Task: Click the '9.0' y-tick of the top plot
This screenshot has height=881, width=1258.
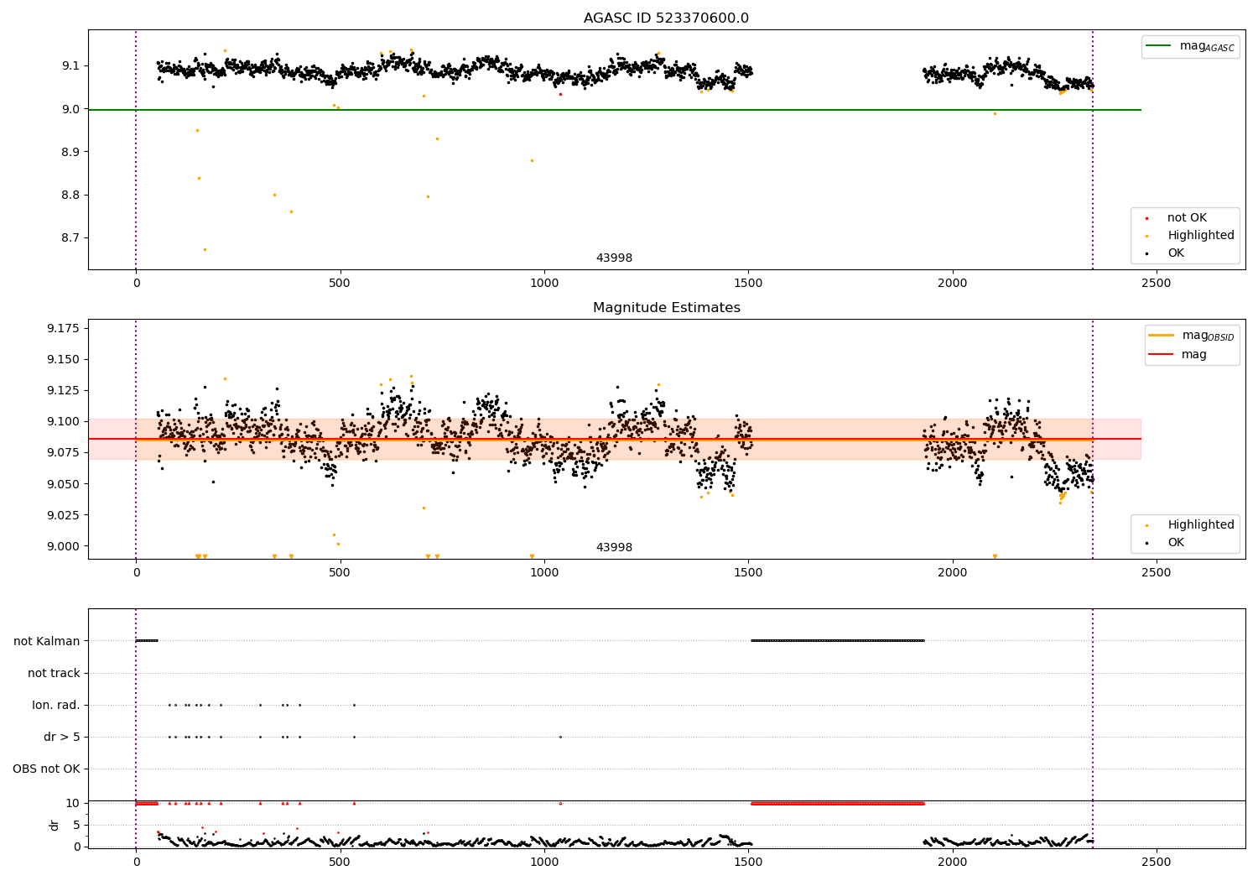Action: pyautogui.click(x=70, y=109)
